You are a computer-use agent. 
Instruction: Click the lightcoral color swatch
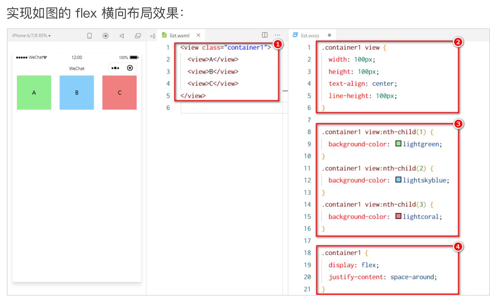(x=398, y=216)
